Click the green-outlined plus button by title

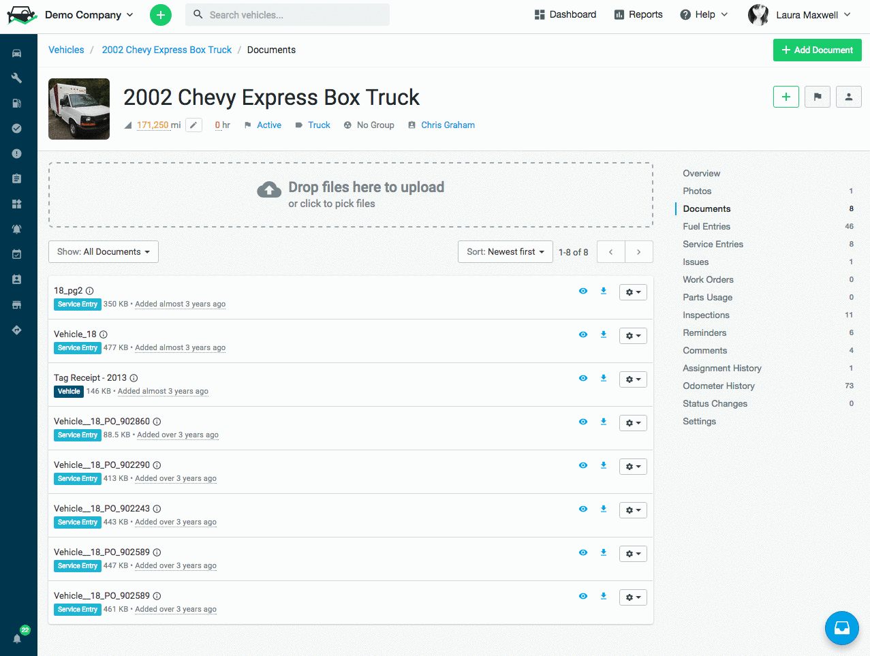pos(786,97)
